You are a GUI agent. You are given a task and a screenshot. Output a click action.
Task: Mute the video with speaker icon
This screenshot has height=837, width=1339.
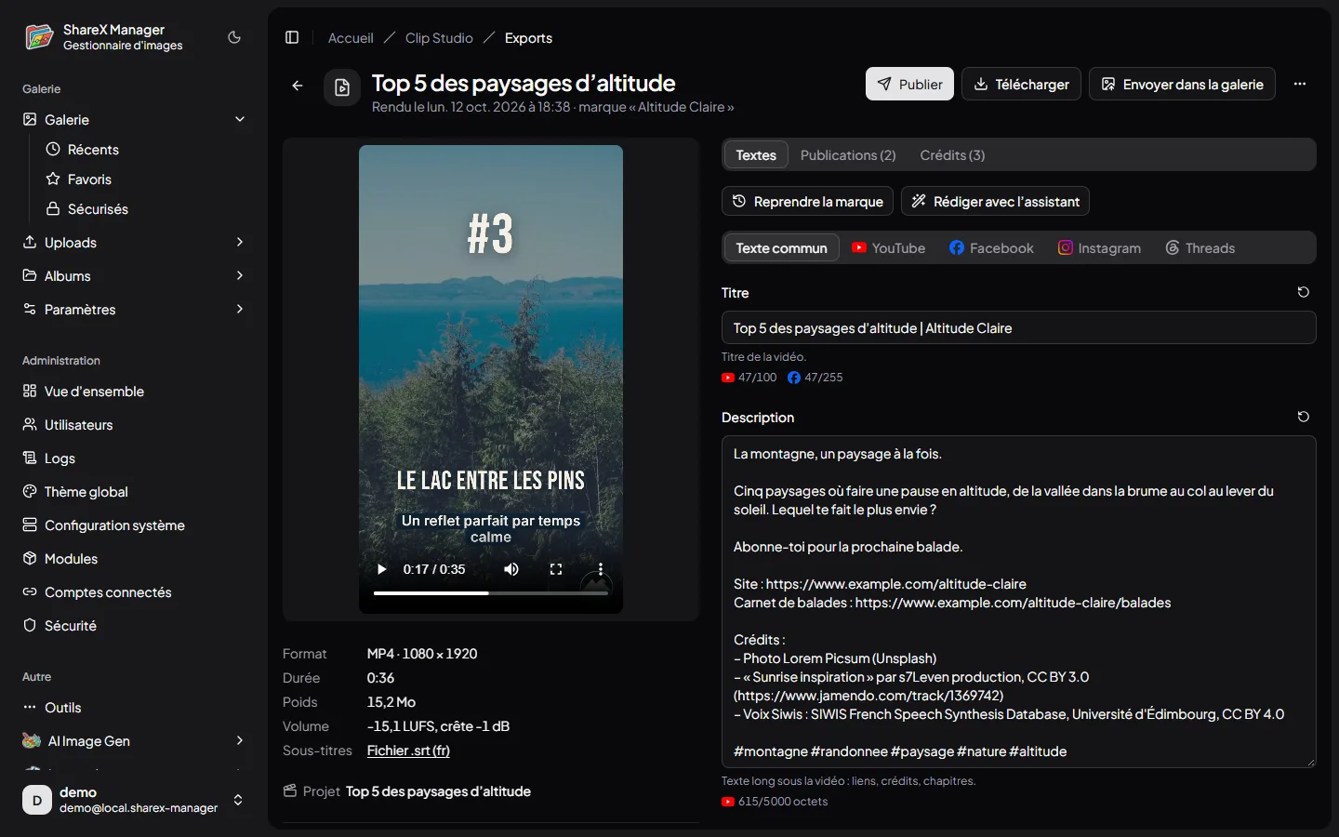(511, 569)
